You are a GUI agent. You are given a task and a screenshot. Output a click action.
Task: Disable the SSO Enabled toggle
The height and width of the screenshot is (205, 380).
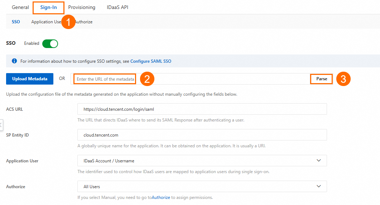pyautogui.click(x=50, y=43)
